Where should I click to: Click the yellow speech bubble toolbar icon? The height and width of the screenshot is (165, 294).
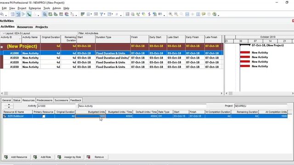click(204, 14)
